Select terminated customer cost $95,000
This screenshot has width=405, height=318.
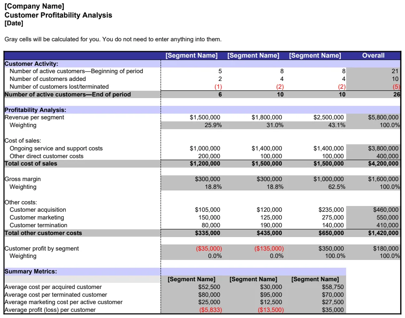(x=271, y=295)
